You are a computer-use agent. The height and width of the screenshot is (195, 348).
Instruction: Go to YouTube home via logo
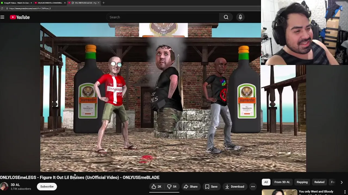pos(20,17)
